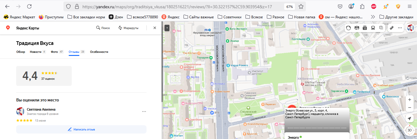Open Сайты важные bookmarks folder
Screen dimensions: 417x139
(x=198, y=17)
